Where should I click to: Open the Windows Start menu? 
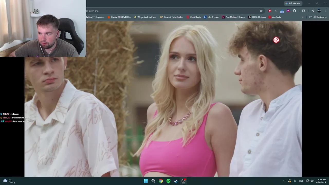point(145,181)
